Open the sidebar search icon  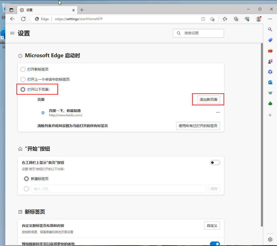(270, 29)
